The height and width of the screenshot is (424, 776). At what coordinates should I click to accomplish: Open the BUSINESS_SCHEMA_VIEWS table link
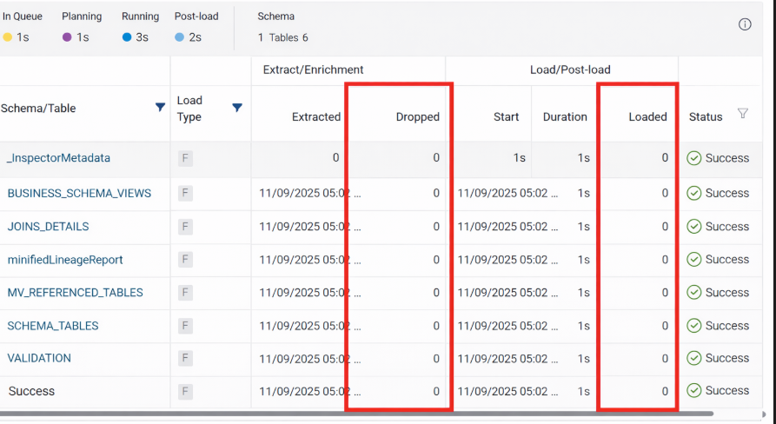(x=79, y=193)
